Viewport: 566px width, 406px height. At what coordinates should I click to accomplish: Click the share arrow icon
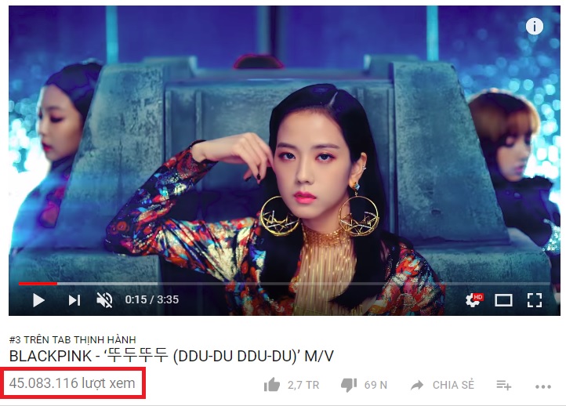point(417,385)
